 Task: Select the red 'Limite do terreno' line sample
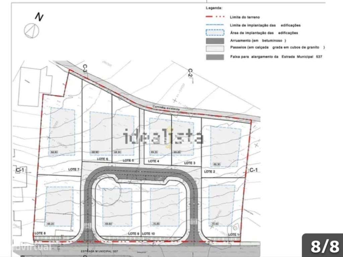pyautogui.click(x=215, y=17)
